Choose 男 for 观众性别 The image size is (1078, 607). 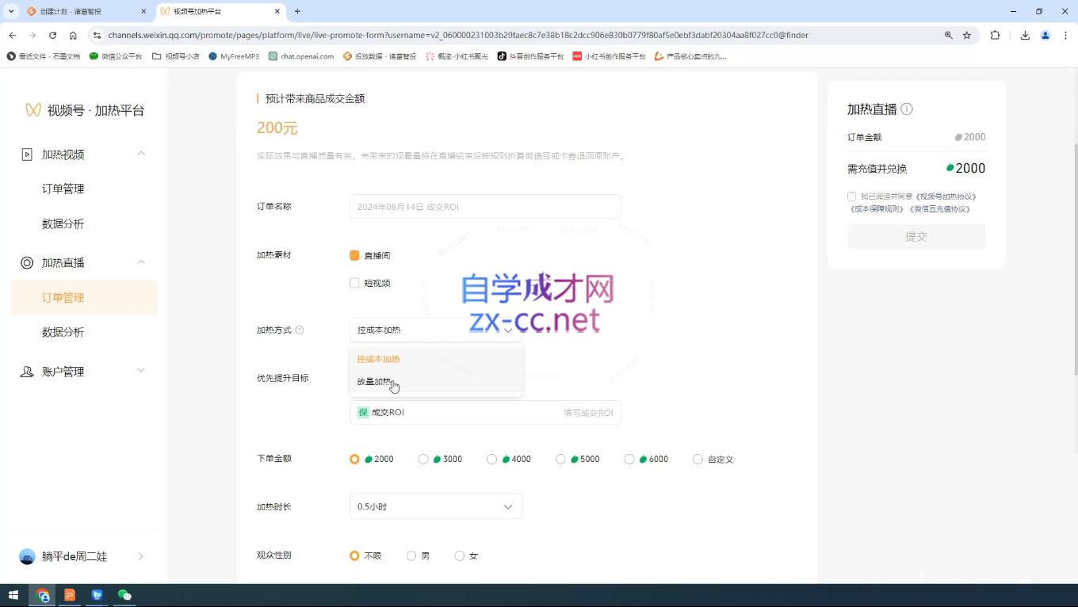pyautogui.click(x=411, y=555)
